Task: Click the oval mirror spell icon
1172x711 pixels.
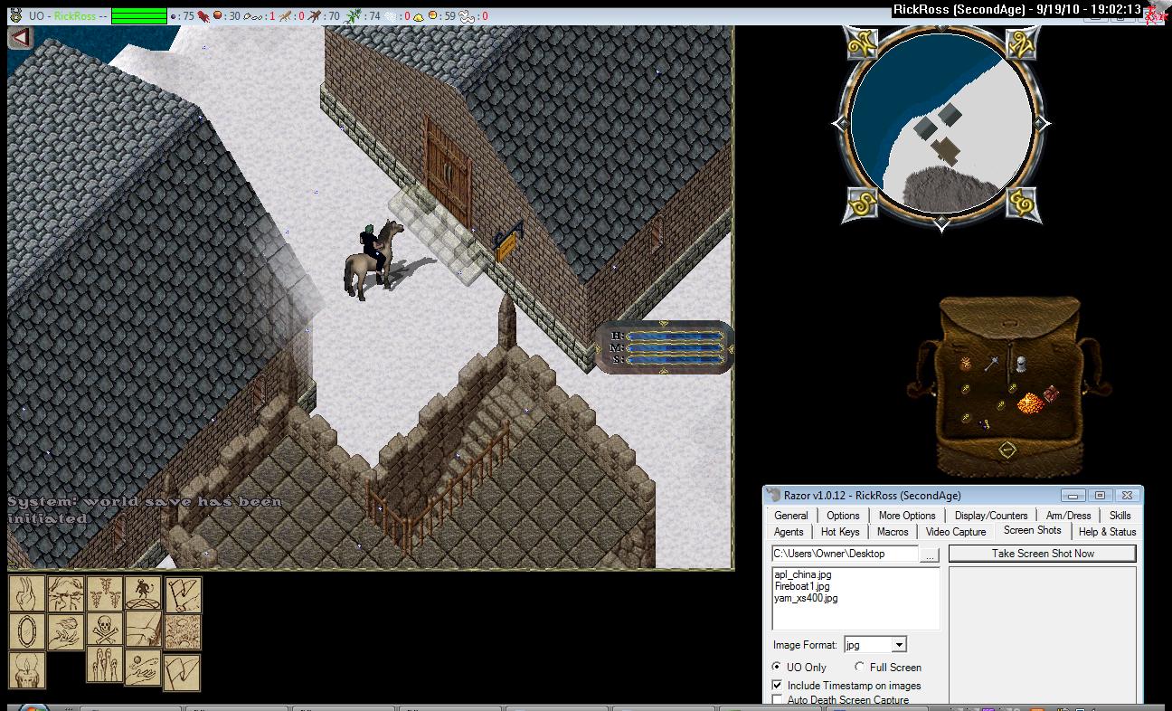Action: pyautogui.click(x=26, y=630)
